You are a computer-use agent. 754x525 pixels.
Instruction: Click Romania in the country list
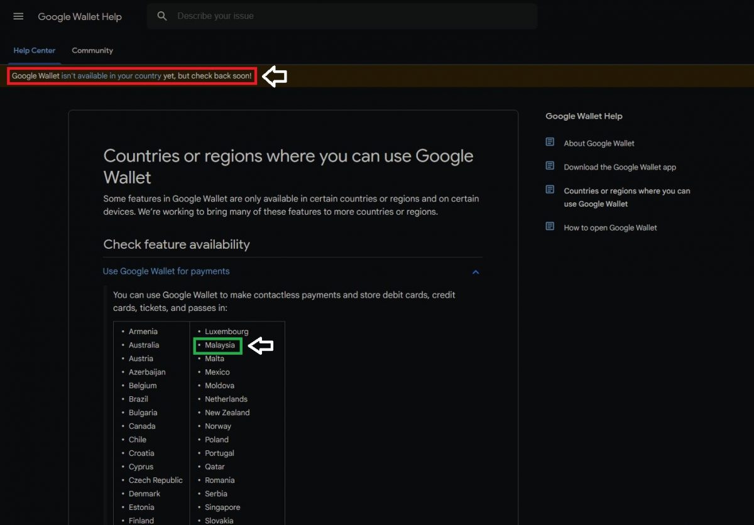[220, 480]
